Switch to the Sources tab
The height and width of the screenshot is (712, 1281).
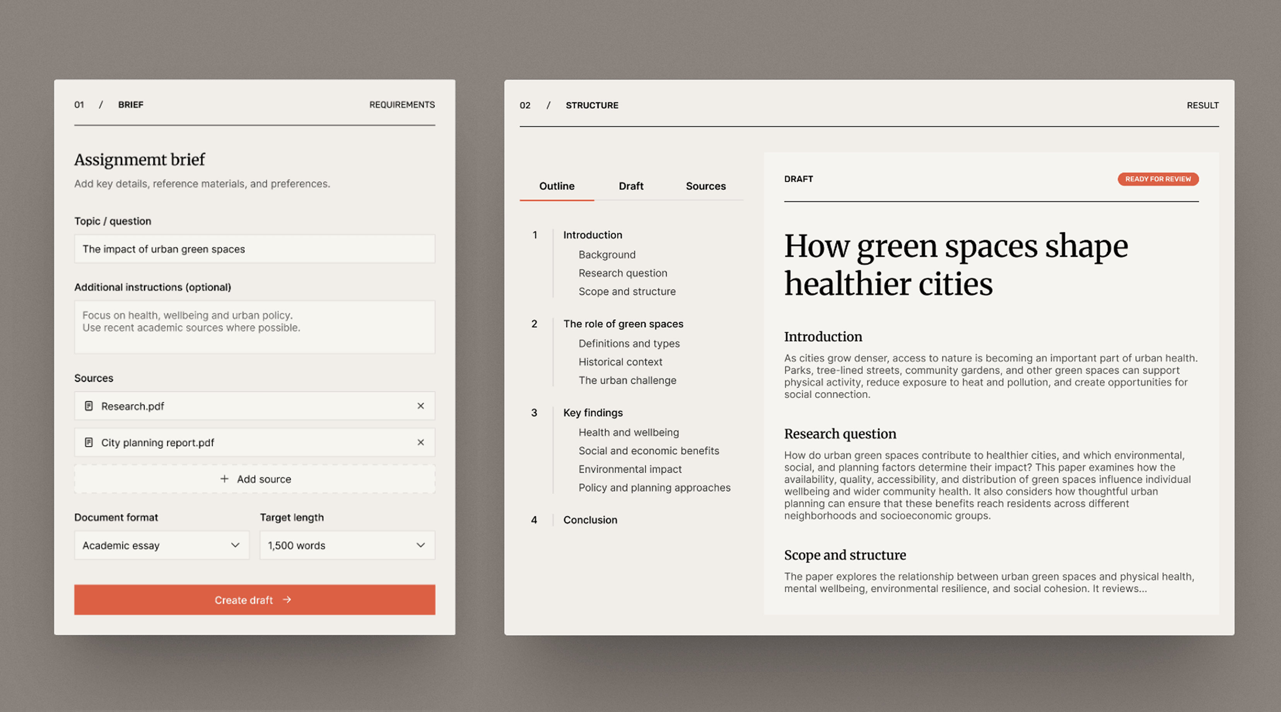pyautogui.click(x=705, y=186)
